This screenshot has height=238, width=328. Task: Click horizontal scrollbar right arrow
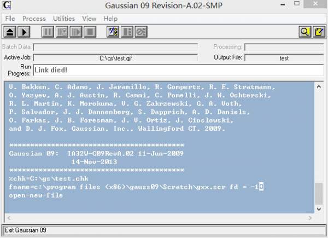310,218
